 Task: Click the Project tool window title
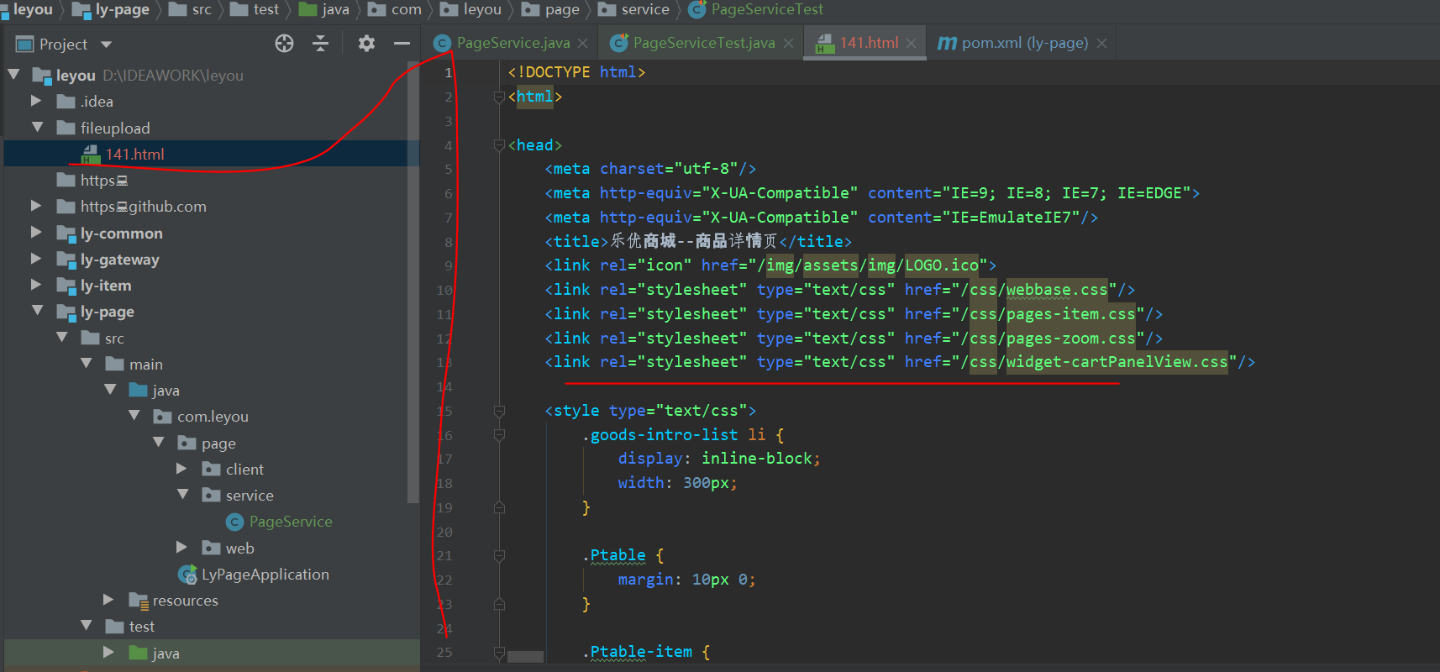pyautogui.click(x=63, y=45)
